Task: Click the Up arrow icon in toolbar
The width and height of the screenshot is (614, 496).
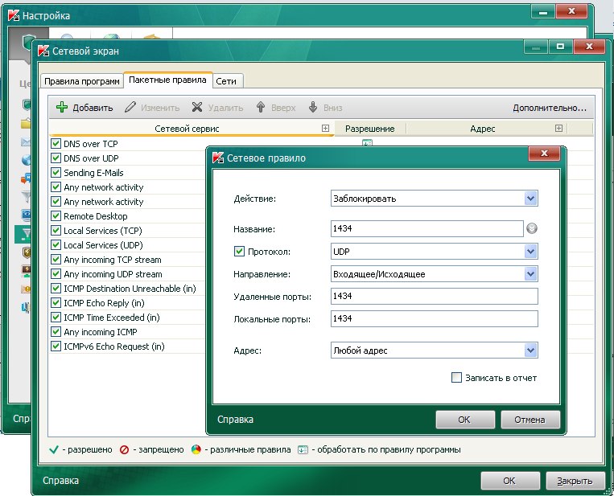Action: tap(260, 108)
